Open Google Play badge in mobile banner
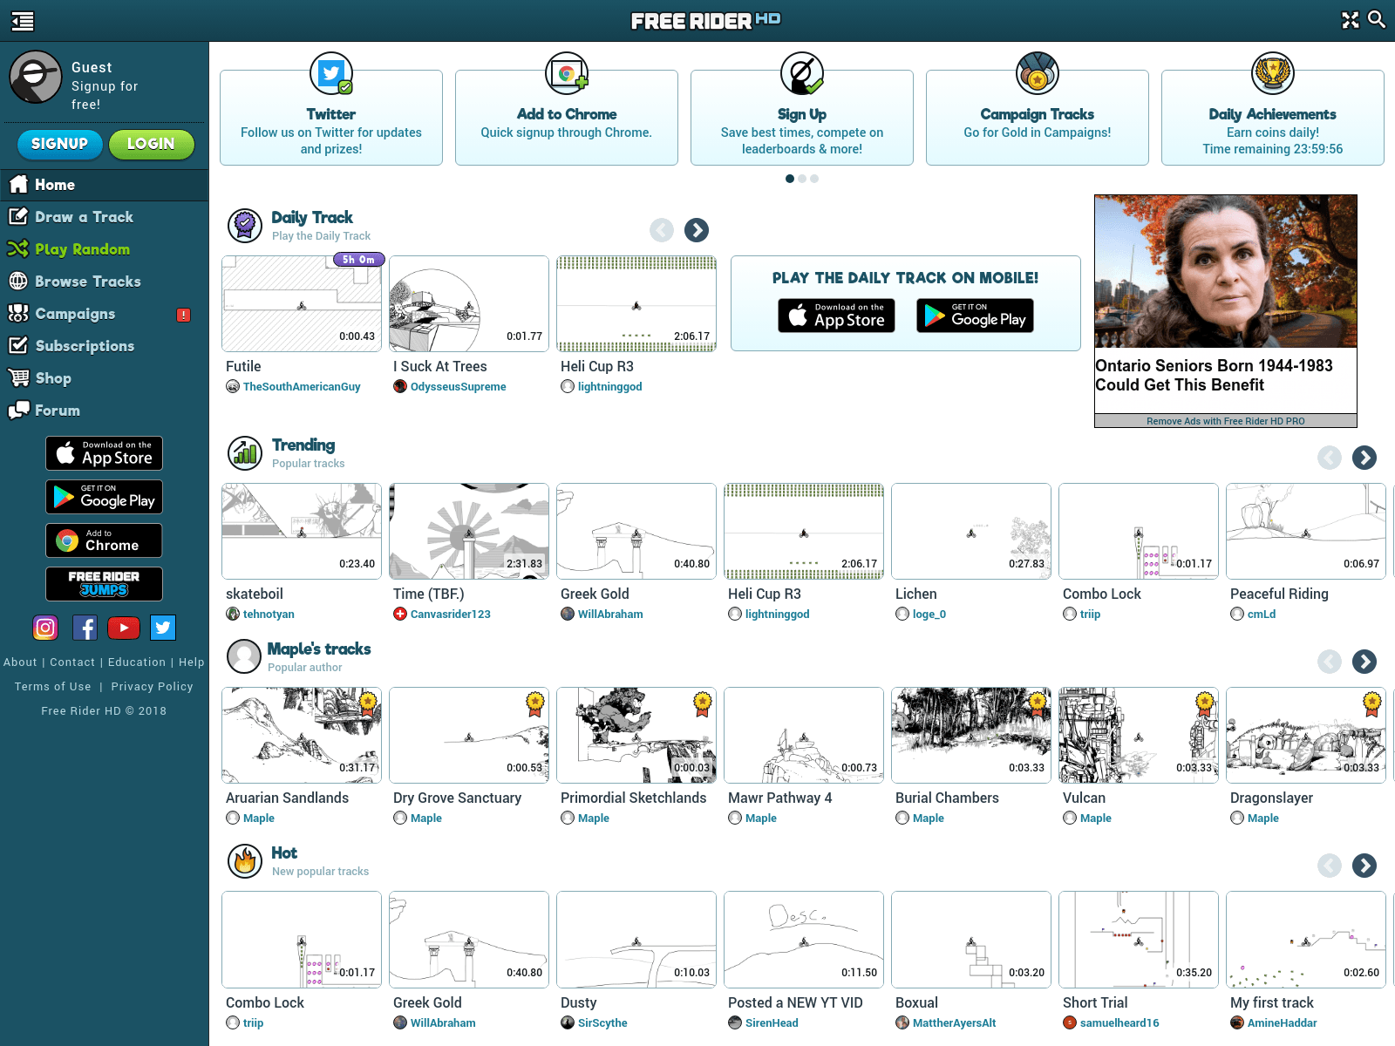The image size is (1395, 1046). point(975,316)
